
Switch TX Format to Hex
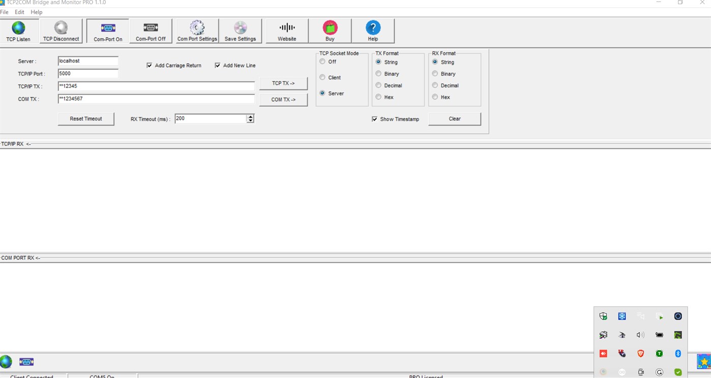coord(378,97)
